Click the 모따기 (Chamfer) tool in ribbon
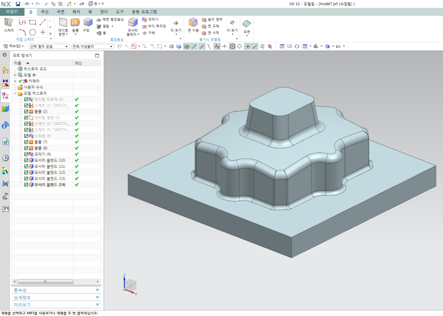The width and height of the screenshot is (443, 316). click(x=150, y=19)
